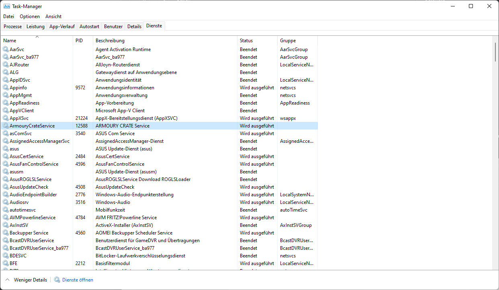Image resolution: width=499 pixels, height=290 pixels.
Task: Go to the Autostart tab
Action: coord(89,26)
